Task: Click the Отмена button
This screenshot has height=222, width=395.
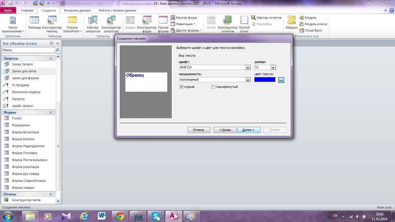Action: [x=199, y=130]
